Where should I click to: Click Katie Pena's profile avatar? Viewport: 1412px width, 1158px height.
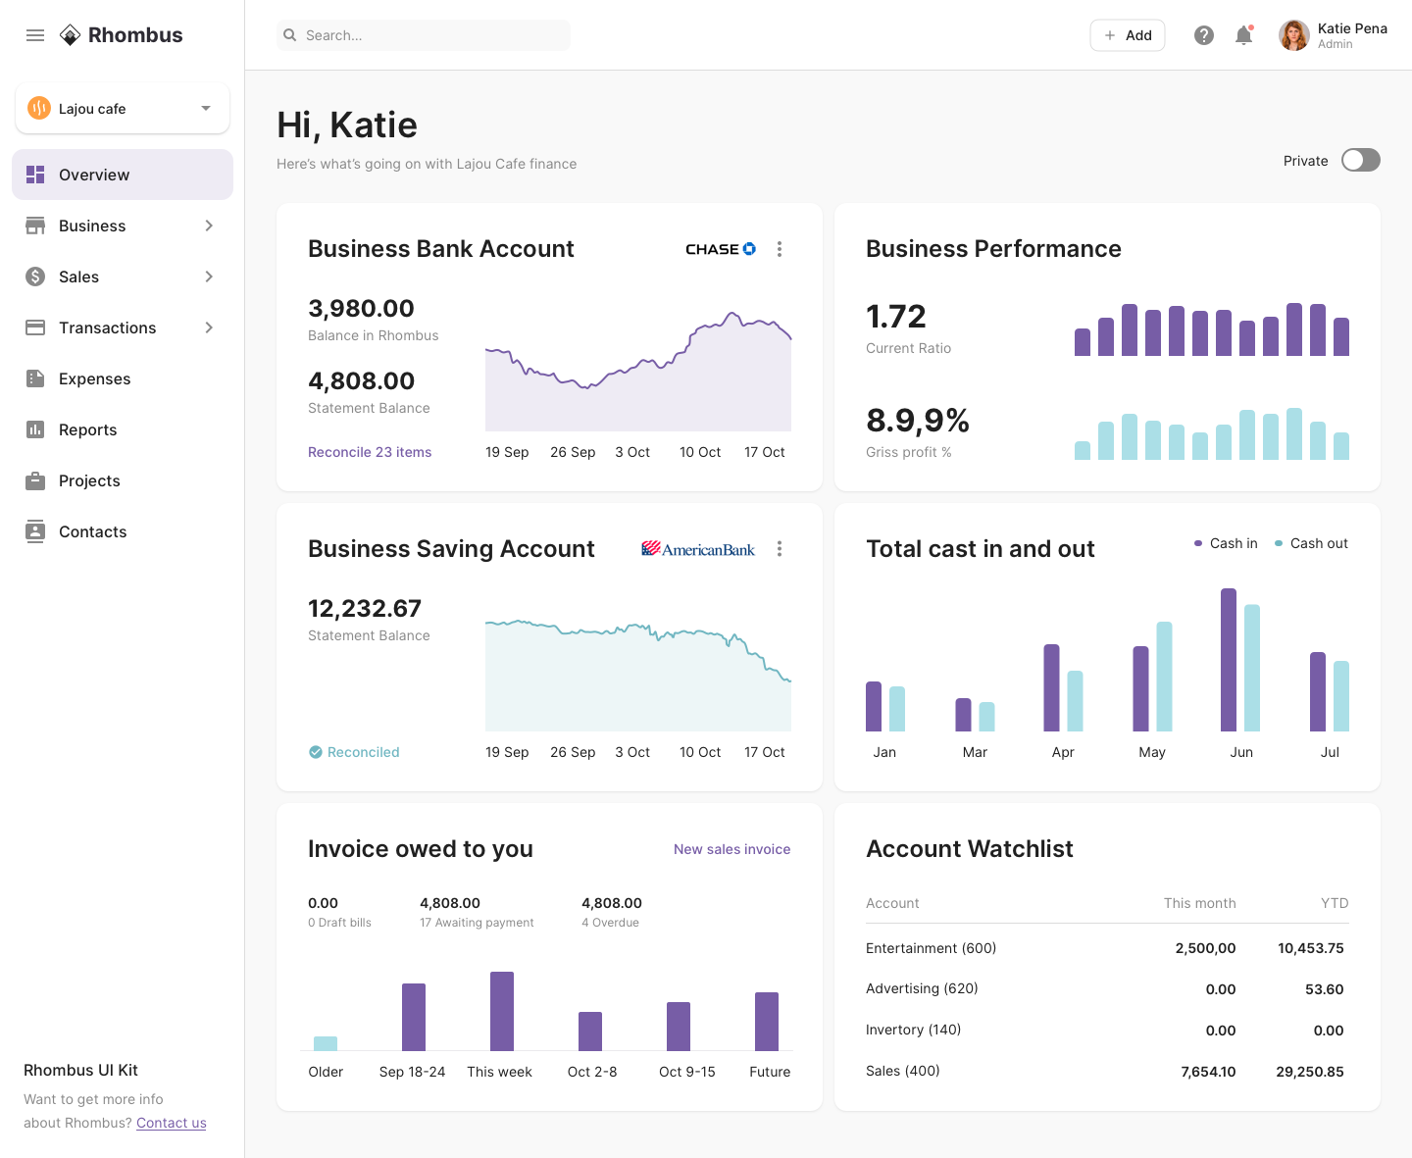tap(1294, 35)
